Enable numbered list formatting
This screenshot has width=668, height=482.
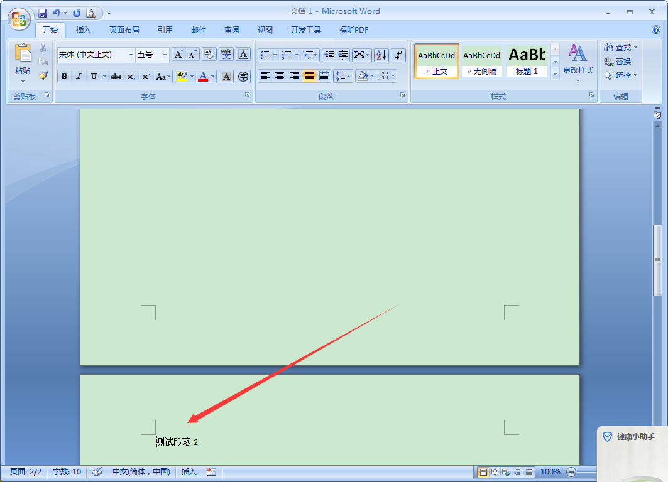tap(285, 55)
